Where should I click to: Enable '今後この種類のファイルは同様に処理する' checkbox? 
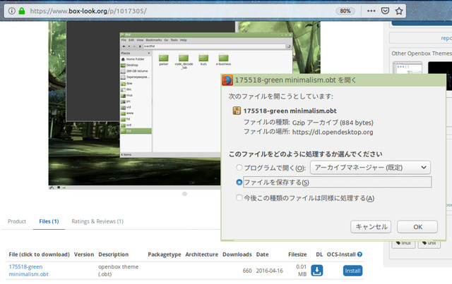239,198
